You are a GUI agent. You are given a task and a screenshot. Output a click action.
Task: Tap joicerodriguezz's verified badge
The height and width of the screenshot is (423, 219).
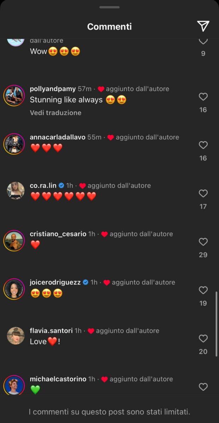pyautogui.click(x=85, y=282)
